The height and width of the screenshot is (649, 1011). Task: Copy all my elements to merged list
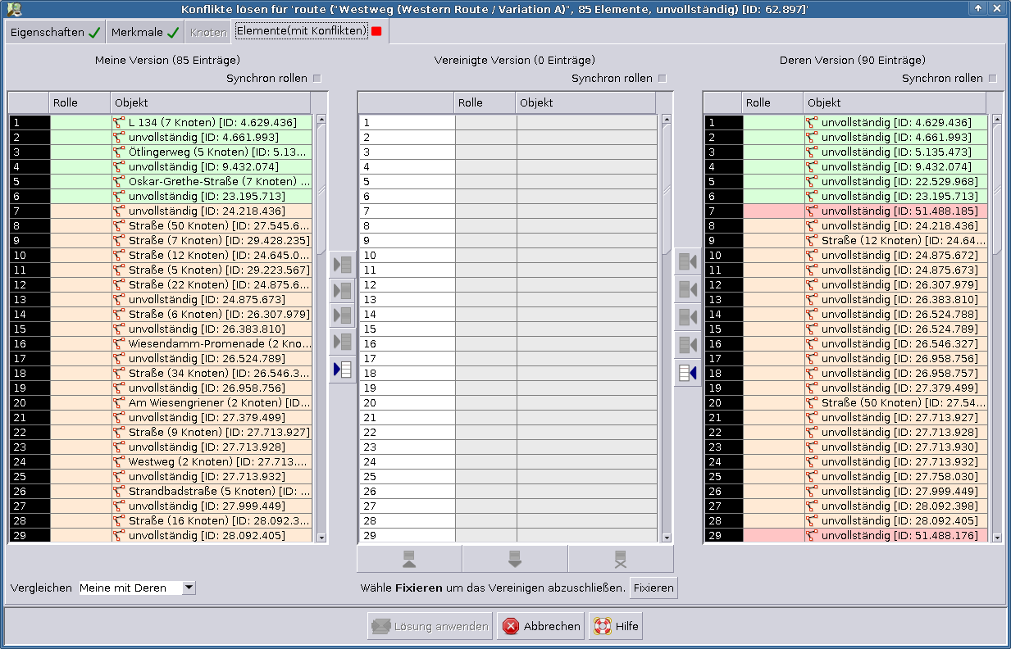pyautogui.click(x=343, y=370)
